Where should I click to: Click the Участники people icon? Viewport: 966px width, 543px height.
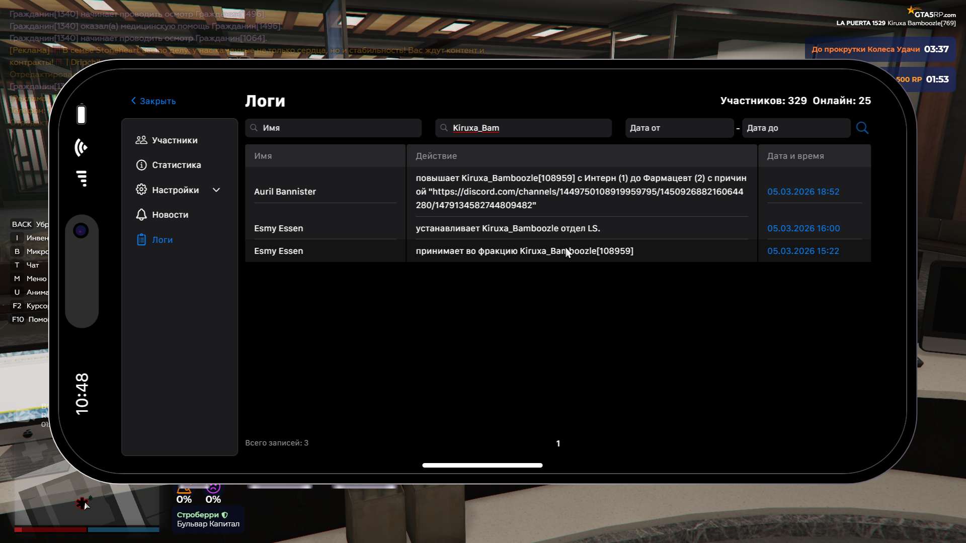(141, 140)
